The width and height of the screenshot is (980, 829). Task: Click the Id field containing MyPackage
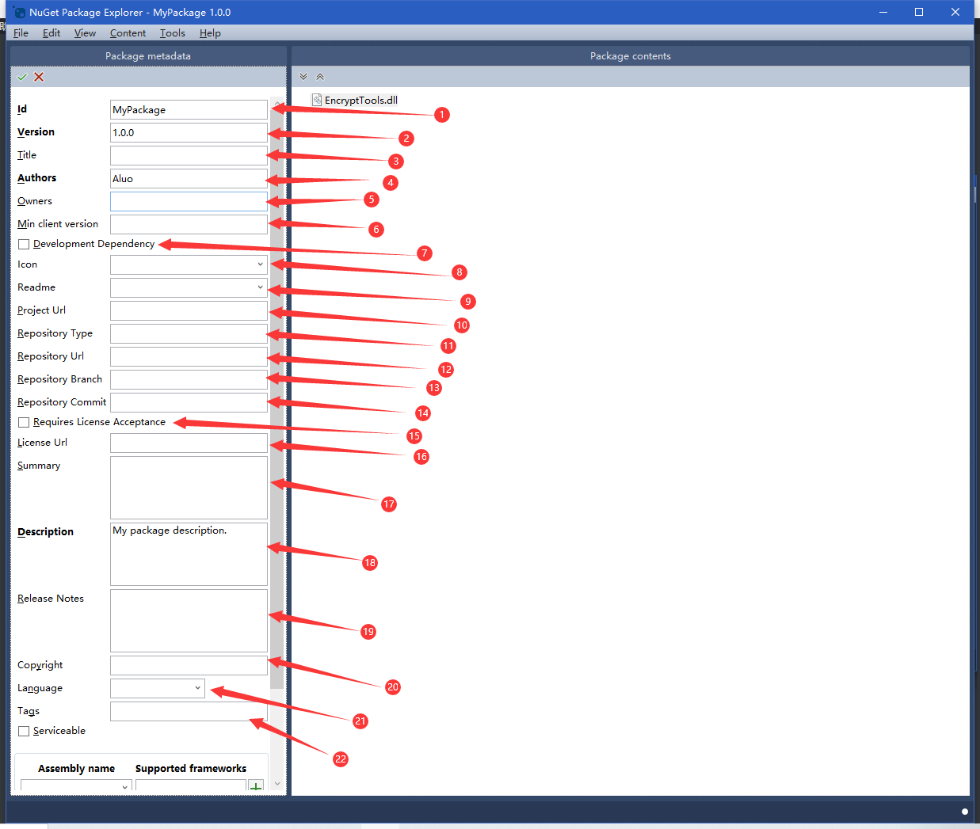[x=189, y=109]
